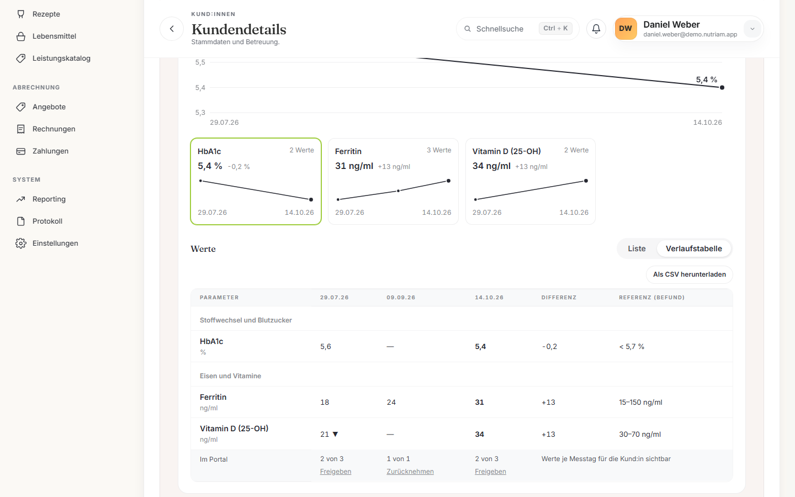Click Freigeben for the 14.10.26 column
795x497 pixels.
(x=490, y=472)
